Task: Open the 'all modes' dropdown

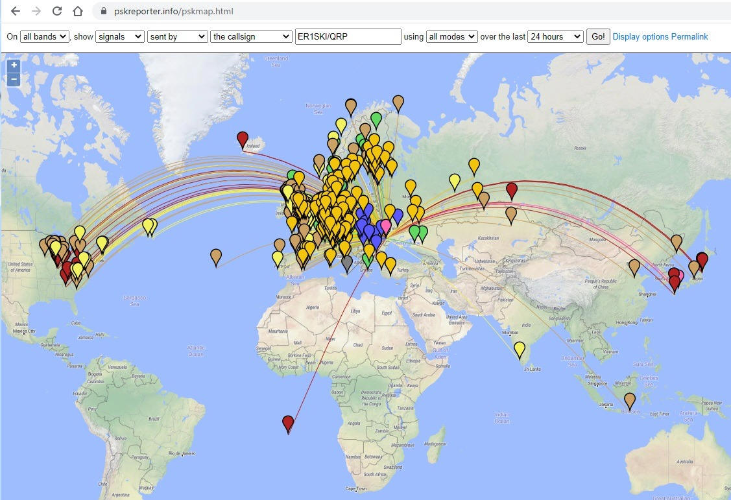Action: click(x=451, y=37)
